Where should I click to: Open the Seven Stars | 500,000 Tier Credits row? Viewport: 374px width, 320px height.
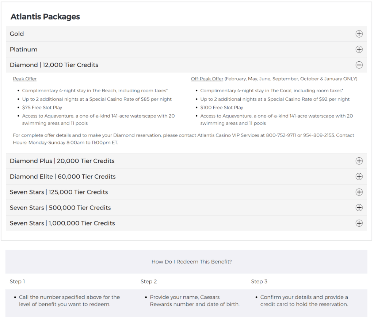[x=186, y=208]
